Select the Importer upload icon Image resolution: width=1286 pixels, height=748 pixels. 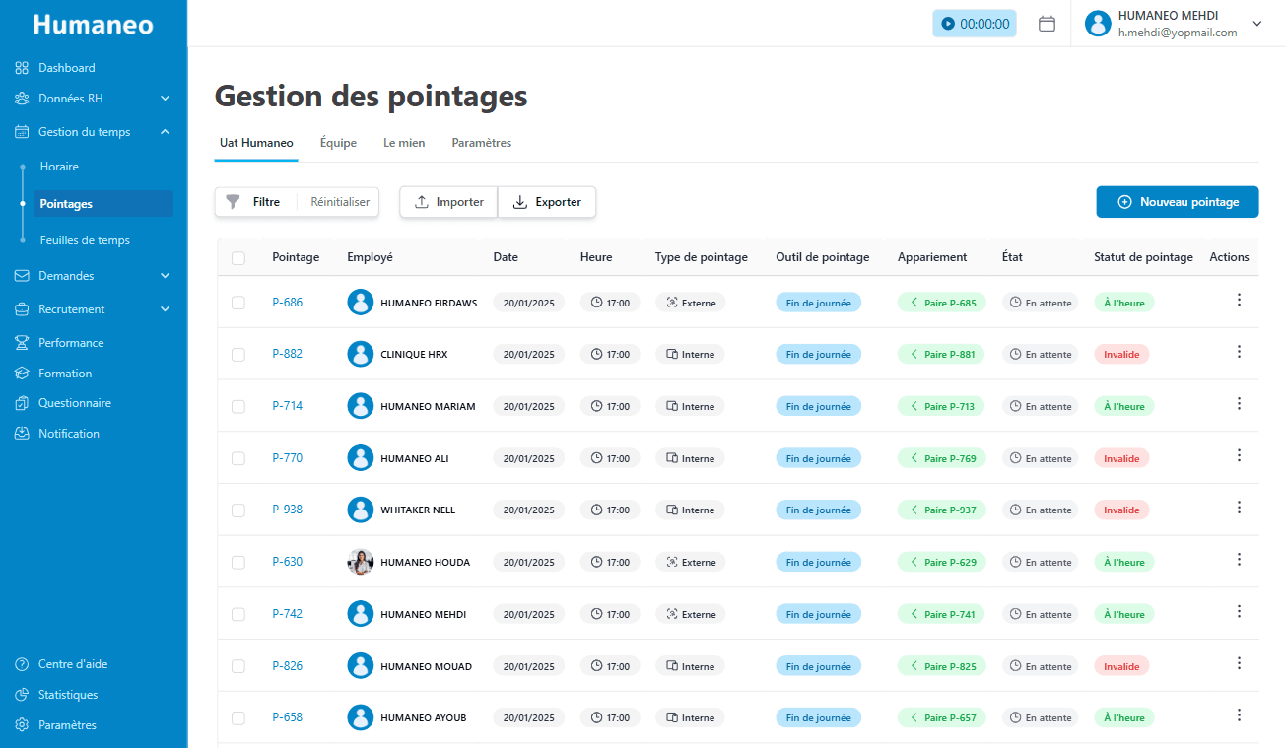coord(422,201)
